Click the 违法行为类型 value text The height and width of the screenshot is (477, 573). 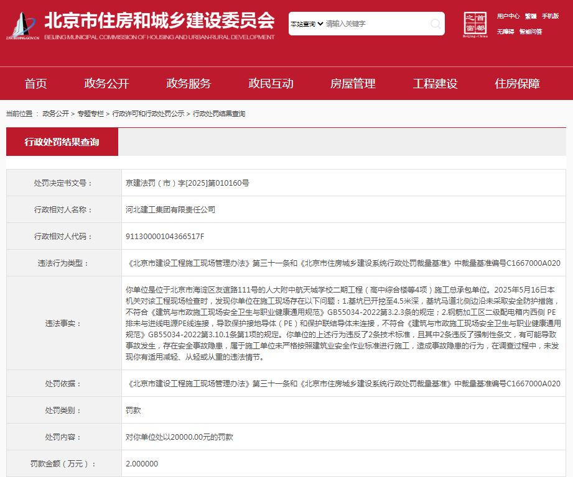tap(343, 263)
